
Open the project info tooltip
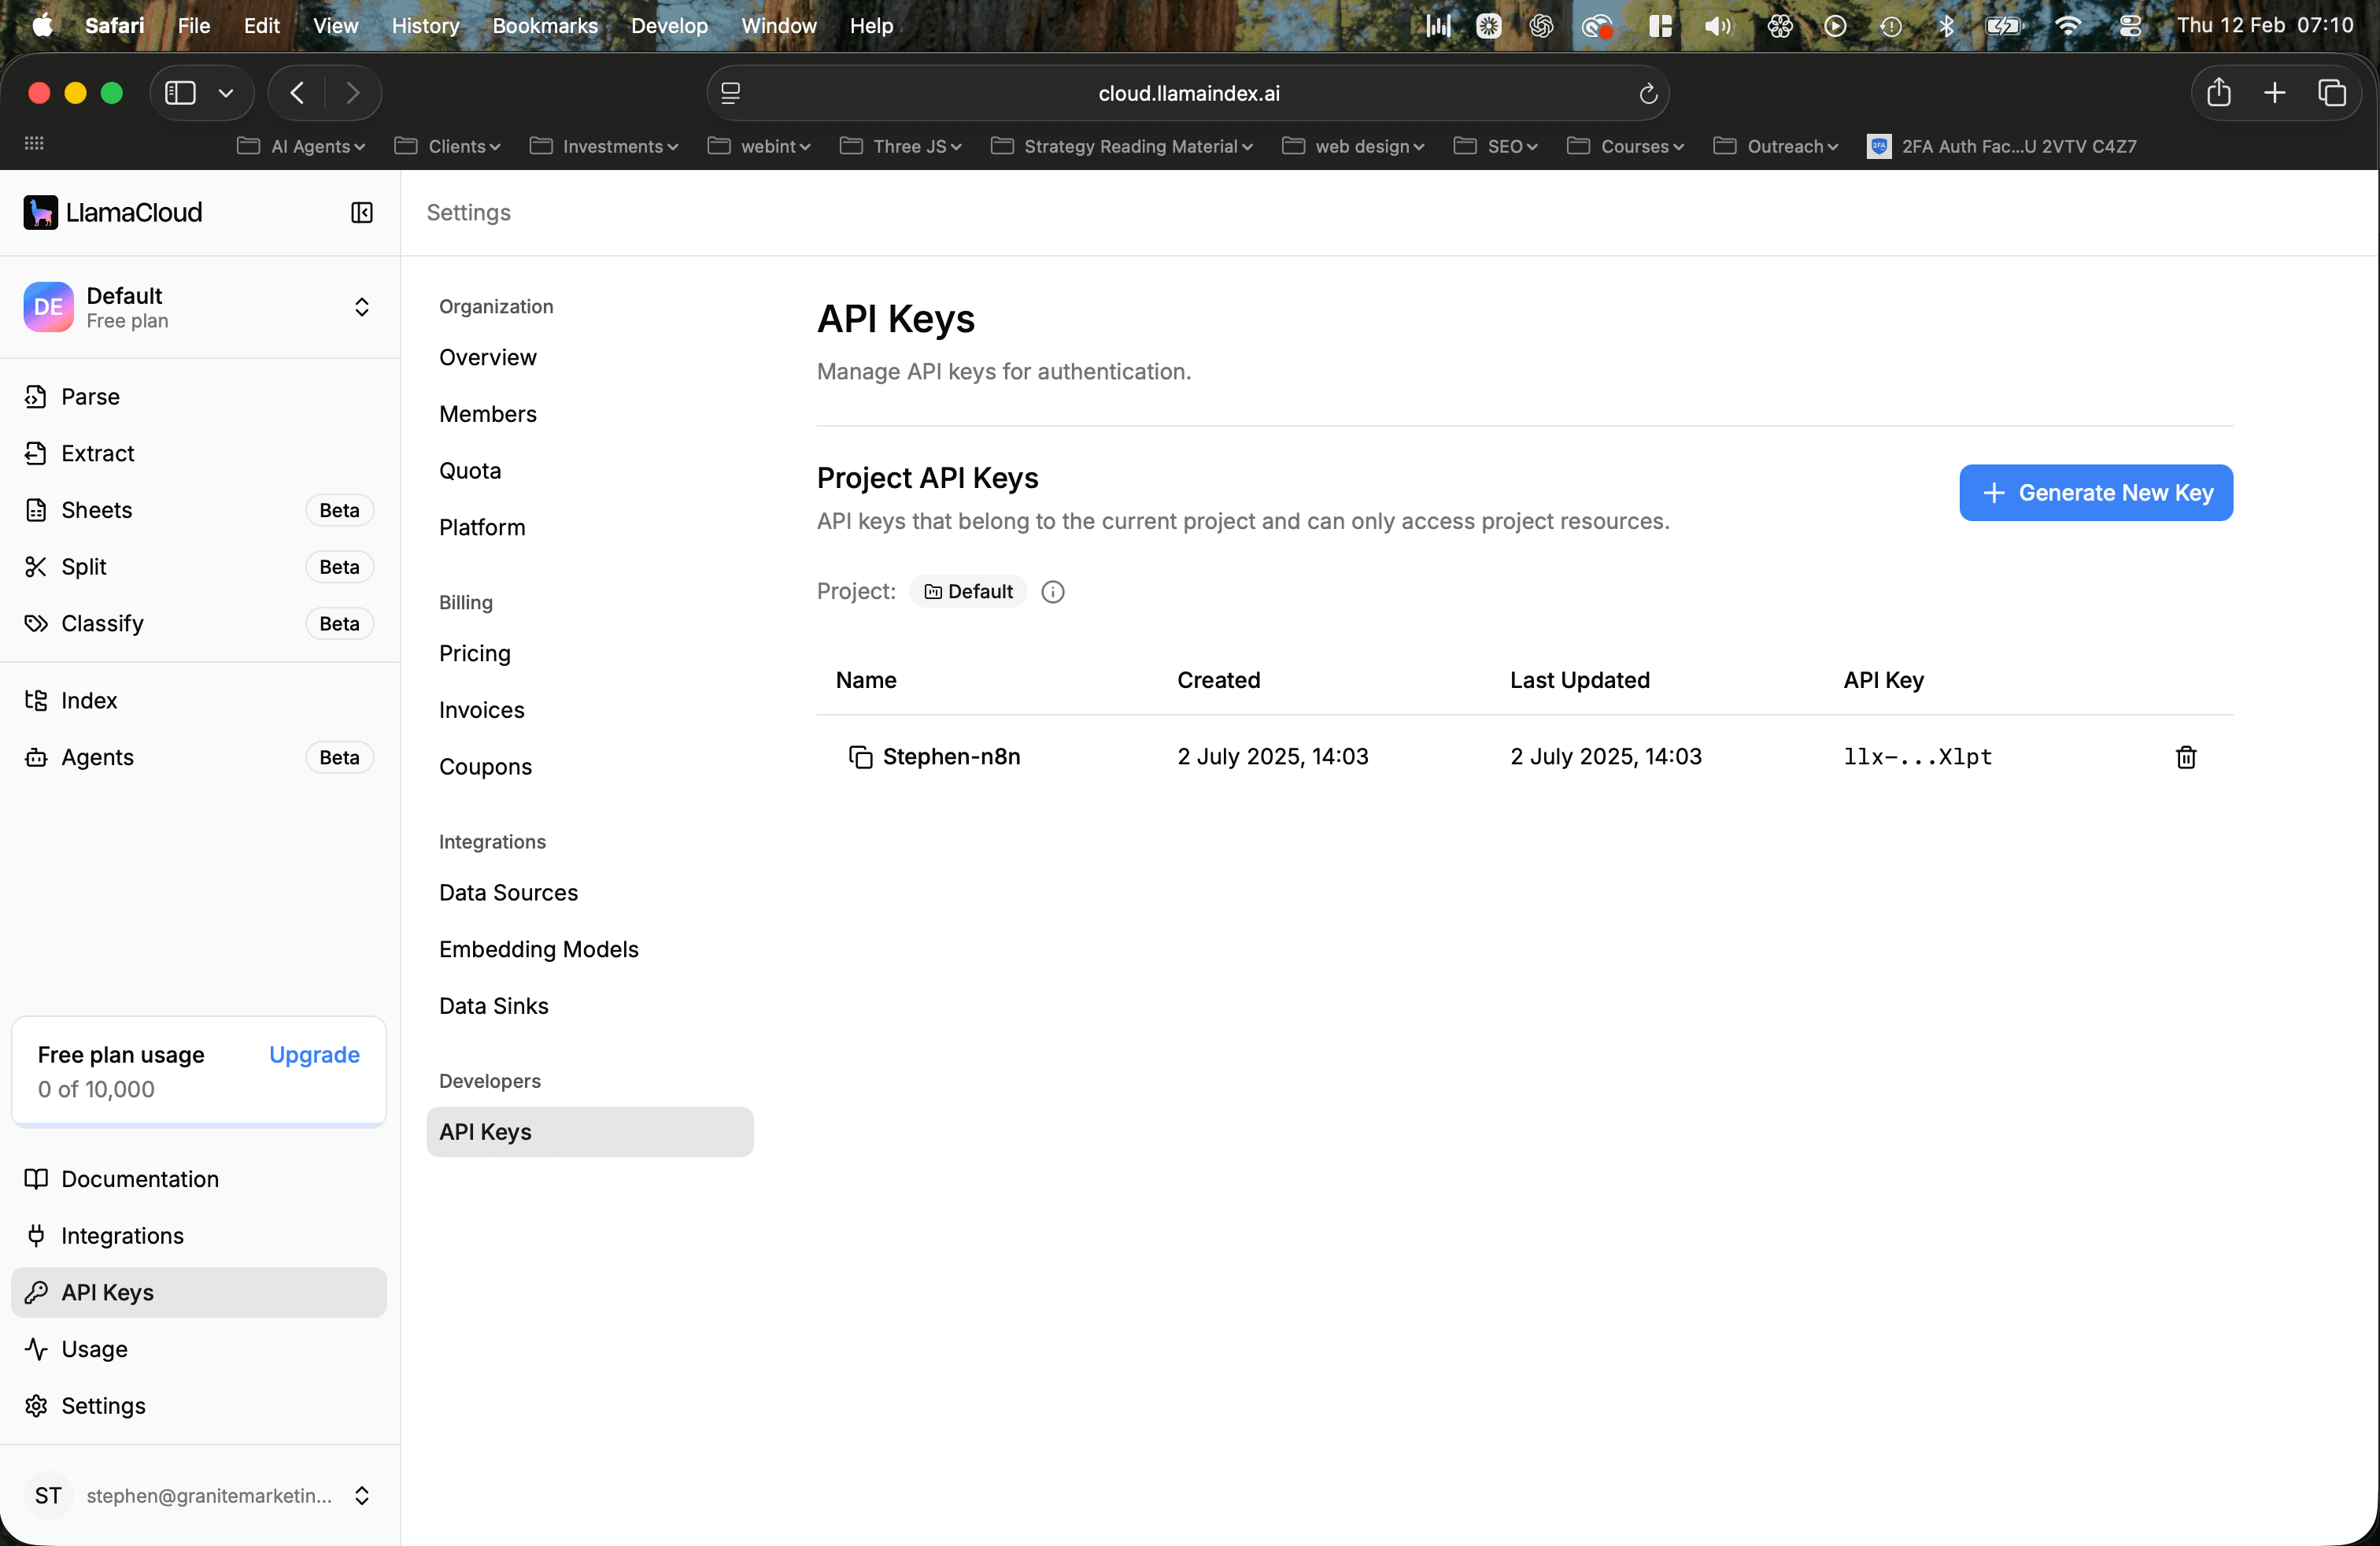point(1052,591)
